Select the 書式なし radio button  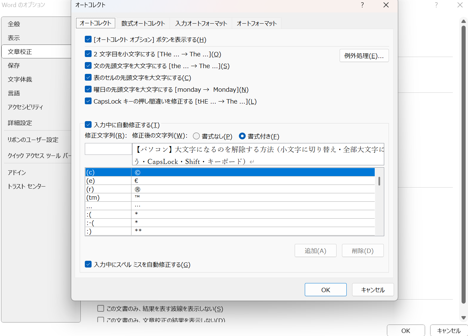click(x=196, y=136)
